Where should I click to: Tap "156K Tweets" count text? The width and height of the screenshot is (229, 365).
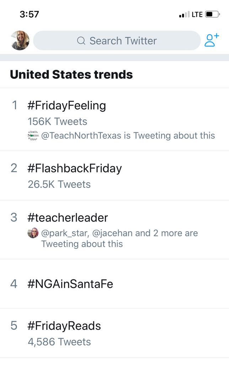tap(57, 122)
